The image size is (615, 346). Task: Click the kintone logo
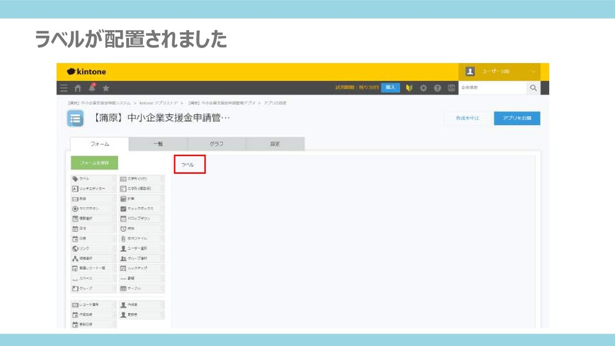(86, 71)
